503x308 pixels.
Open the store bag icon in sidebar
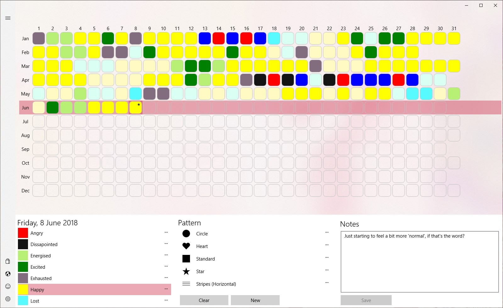click(x=8, y=261)
